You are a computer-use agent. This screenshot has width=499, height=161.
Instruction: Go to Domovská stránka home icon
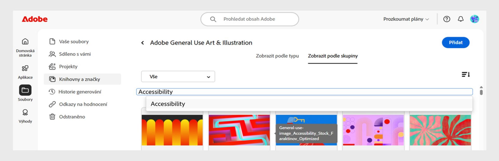click(25, 41)
